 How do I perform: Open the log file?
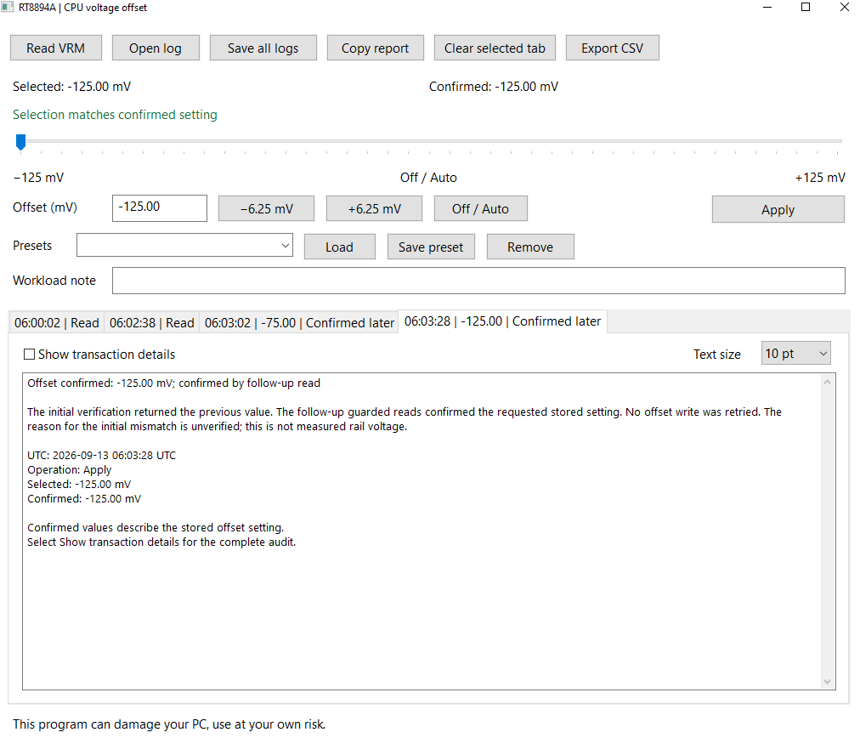[x=156, y=48]
